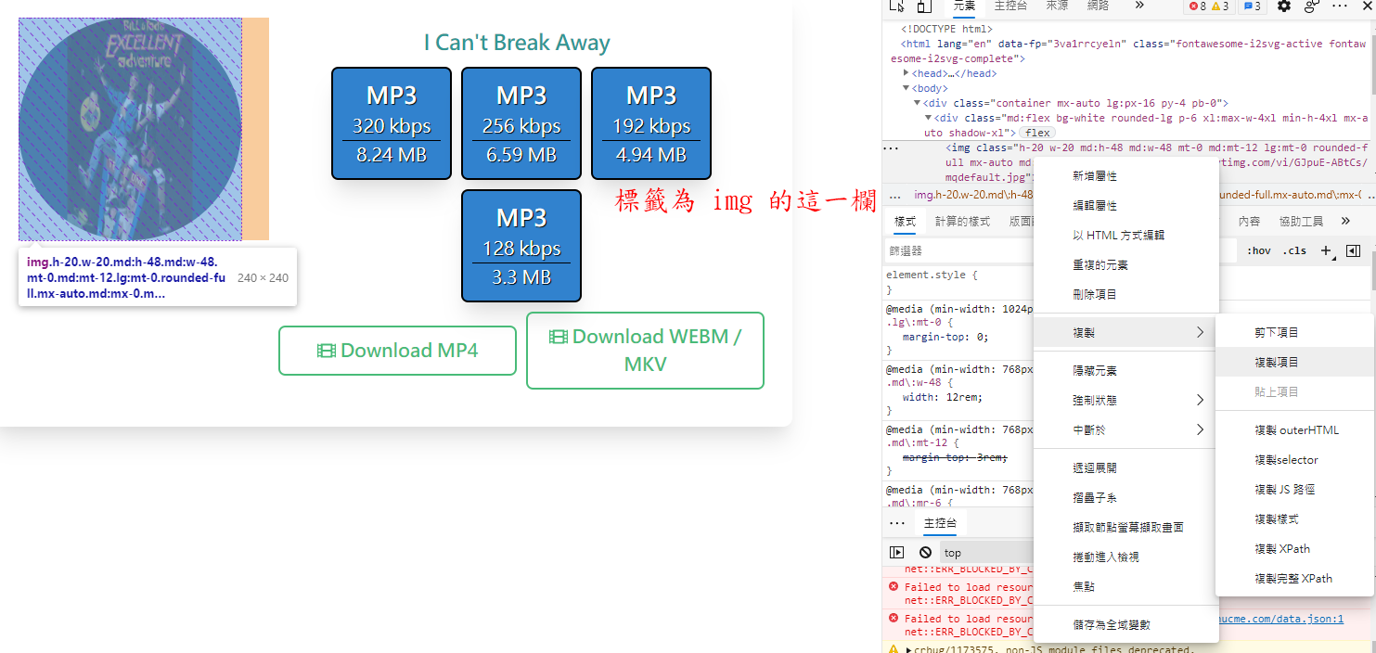Switch to the 主控台 tab in top bar

click(1010, 6)
